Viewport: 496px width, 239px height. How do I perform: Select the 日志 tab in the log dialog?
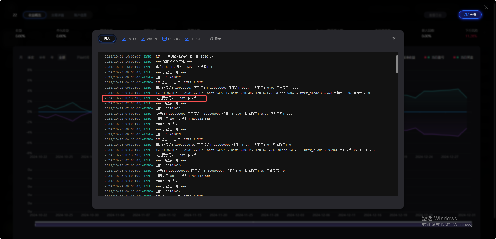[x=107, y=39]
